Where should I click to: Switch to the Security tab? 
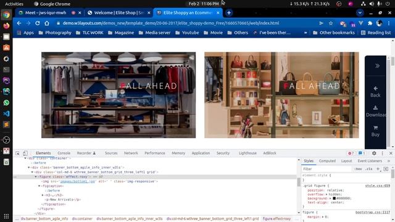click(223, 153)
